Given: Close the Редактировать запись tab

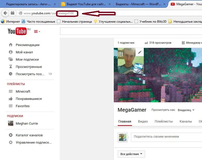Looking at the screenshot, I should click(x=55, y=4).
